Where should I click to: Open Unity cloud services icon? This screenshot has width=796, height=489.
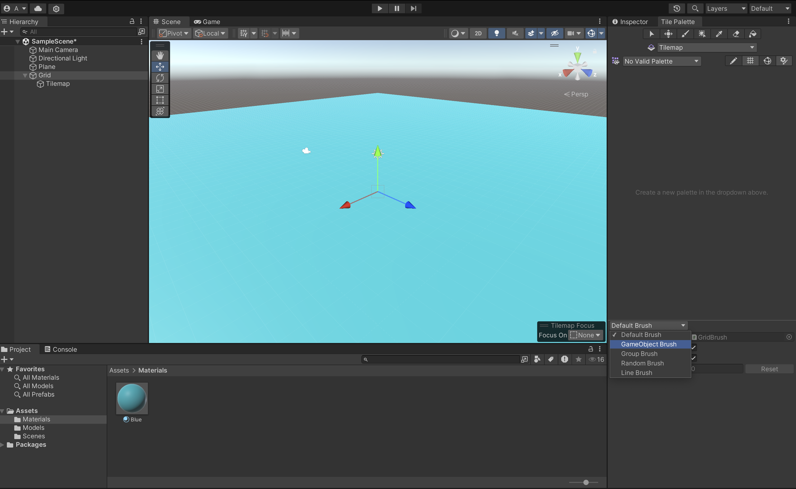tap(38, 8)
